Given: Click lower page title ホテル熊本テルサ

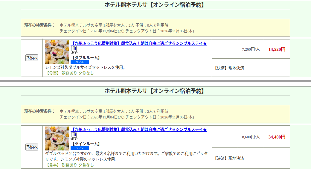Looking at the screenshot, I should [x=155, y=91].
